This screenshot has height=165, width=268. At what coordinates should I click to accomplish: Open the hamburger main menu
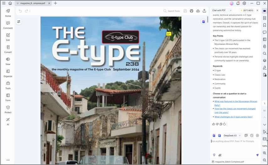4,3
